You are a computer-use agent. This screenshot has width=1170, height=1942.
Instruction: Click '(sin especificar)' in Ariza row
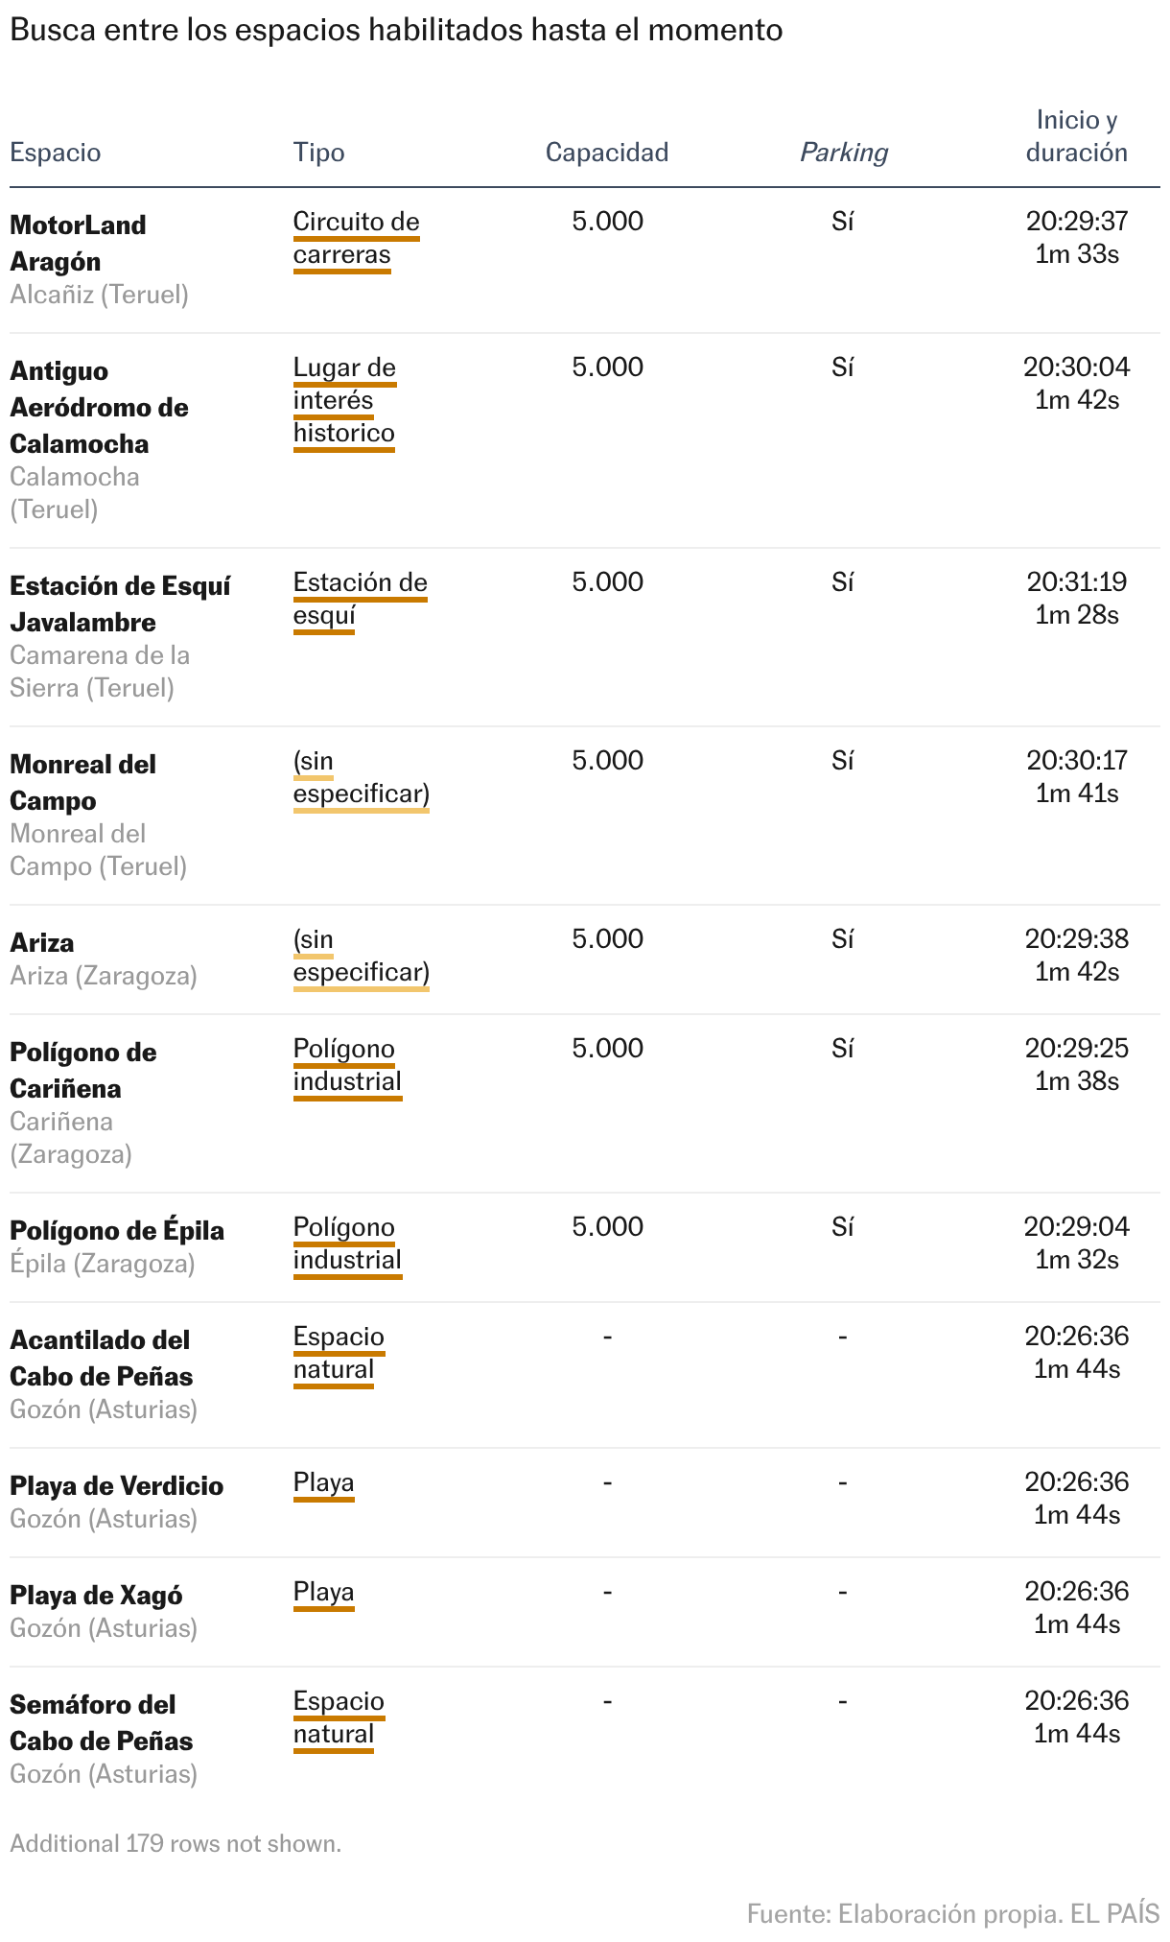(361, 957)
